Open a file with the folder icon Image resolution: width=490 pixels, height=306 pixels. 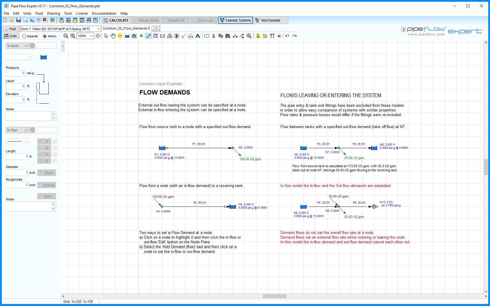click(12, 20)
